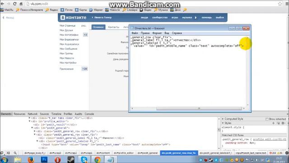Open the помощь link in VK header
This screenshot has width=289, height=163.
click(x=206, y=17)
